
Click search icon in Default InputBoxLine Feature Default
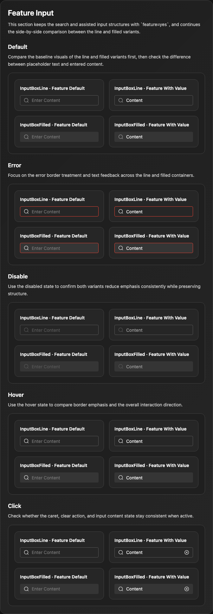[x=26, y=100]
